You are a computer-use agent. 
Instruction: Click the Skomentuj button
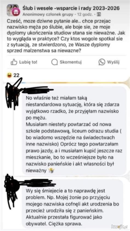click(x=66, y=62)
